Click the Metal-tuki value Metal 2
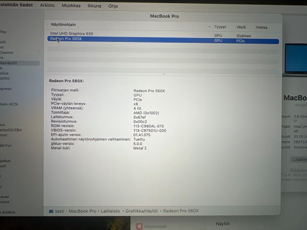 [x=140, y=148]
